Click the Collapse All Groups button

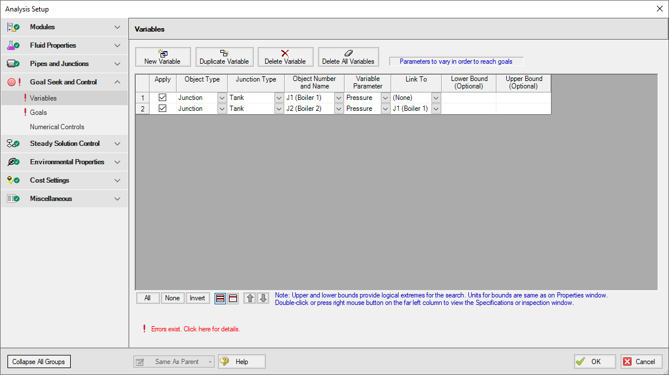[39, 362]
